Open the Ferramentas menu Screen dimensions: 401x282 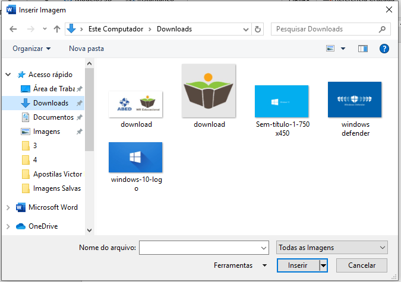tap(241, 265)
